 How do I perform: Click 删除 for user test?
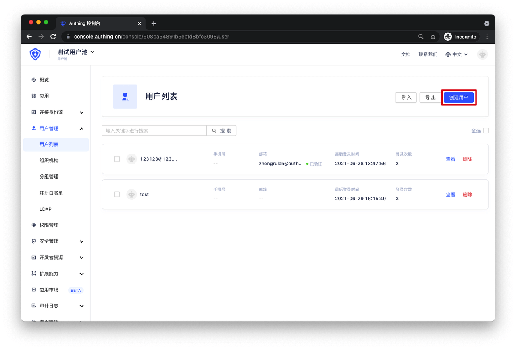tap(467, 195)
